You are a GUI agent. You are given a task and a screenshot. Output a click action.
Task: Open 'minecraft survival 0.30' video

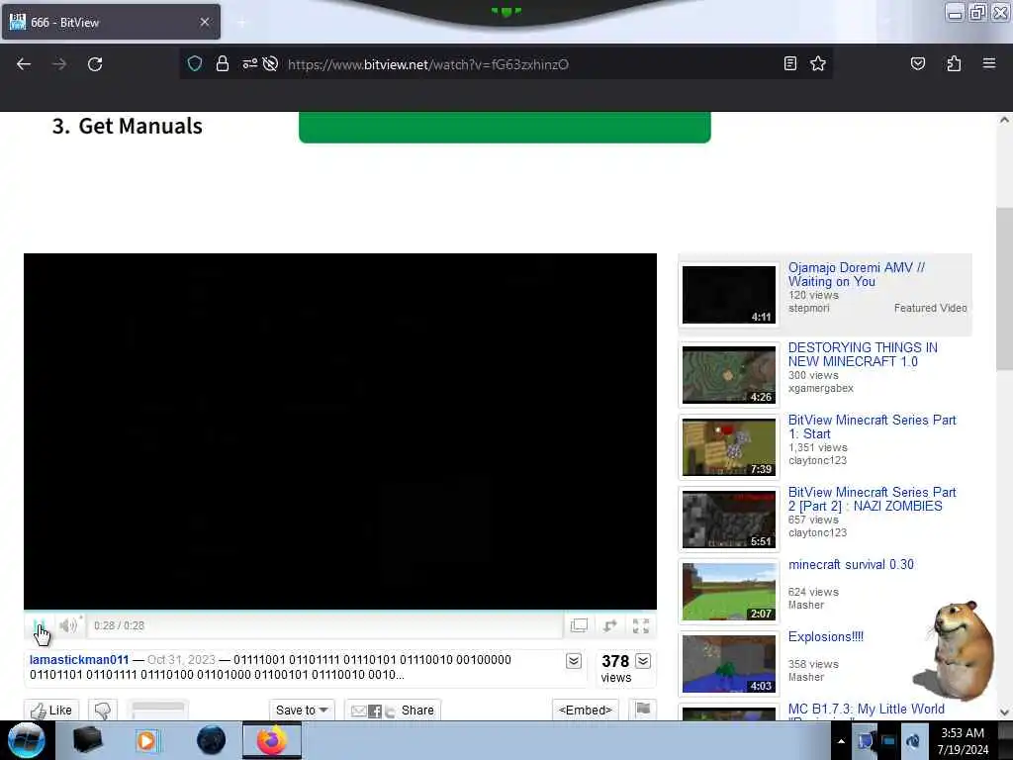851,565
